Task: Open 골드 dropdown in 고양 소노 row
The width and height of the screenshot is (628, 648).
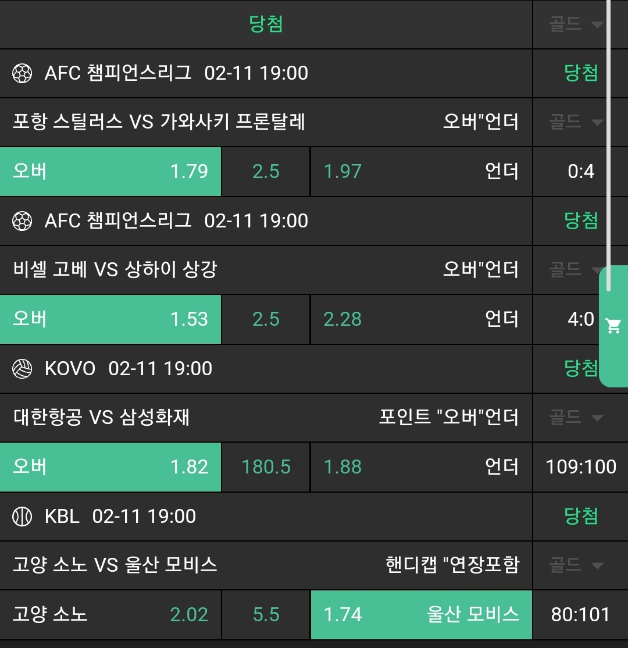Action: [x=576, y=565]
